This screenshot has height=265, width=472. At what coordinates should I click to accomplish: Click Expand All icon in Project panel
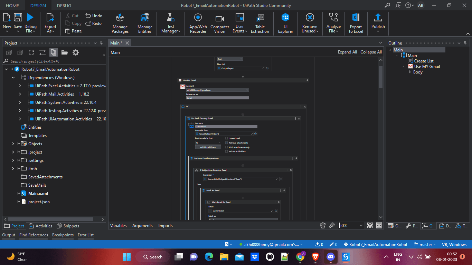[x=9, y=52]
